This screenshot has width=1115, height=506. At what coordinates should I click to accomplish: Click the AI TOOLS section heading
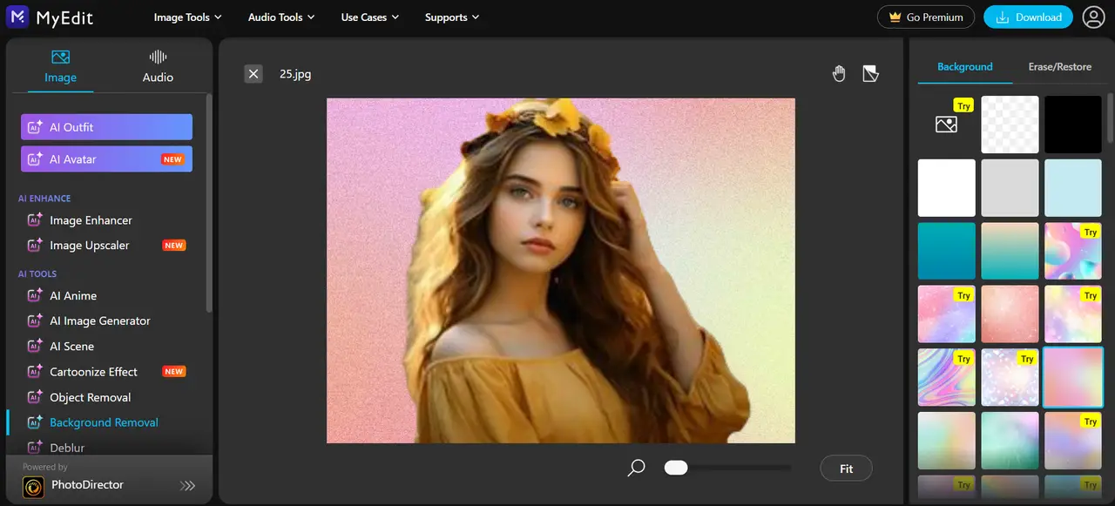tap(37, 274)
